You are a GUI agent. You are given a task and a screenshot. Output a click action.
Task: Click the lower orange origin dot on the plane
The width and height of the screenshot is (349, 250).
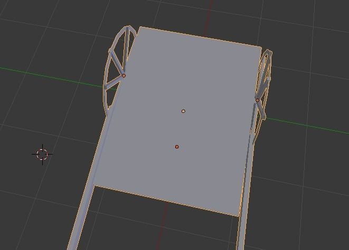[177, 147]
